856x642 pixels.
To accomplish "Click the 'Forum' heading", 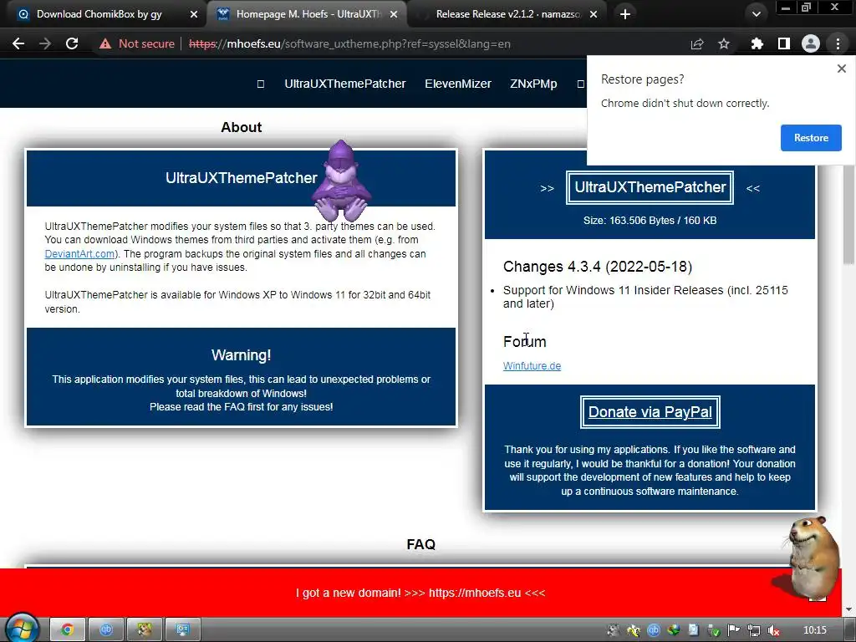I will 525,342.
